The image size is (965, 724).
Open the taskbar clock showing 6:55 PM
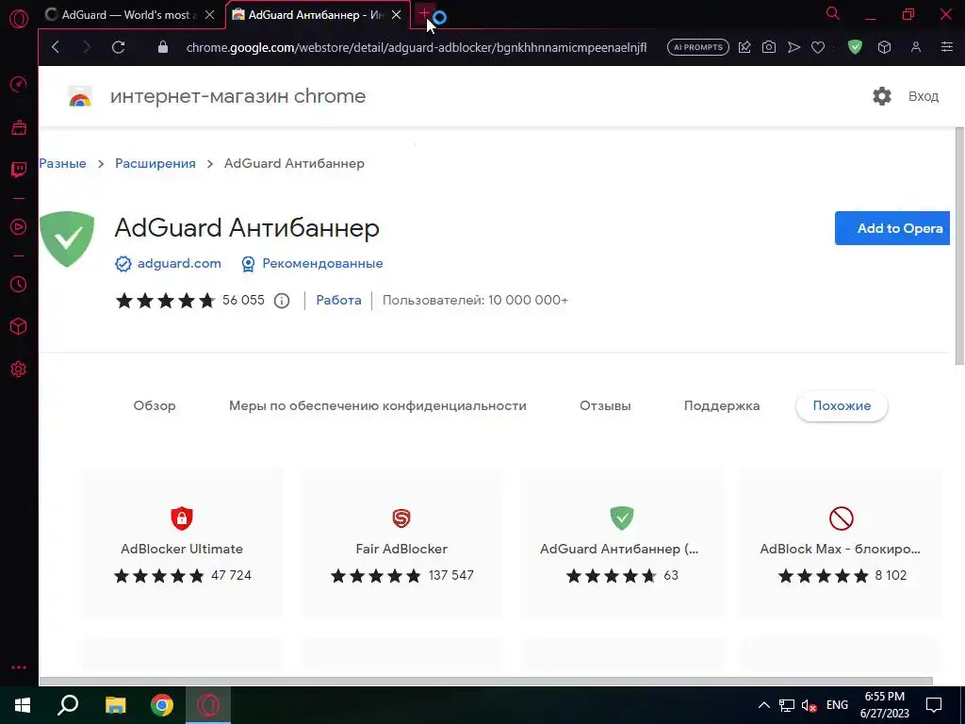coord(884,705)
